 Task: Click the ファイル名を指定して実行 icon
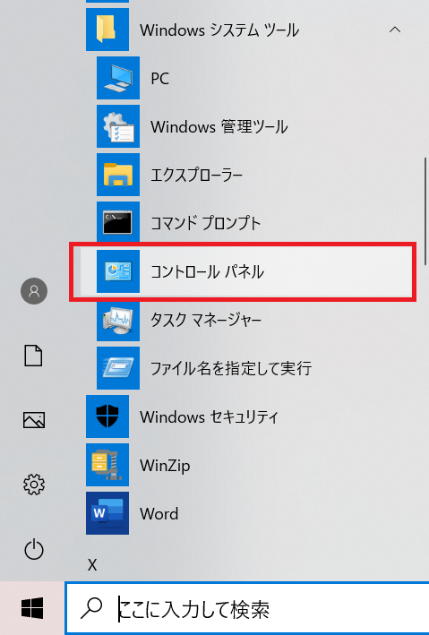pyautogui.click(x=118, y=368)
